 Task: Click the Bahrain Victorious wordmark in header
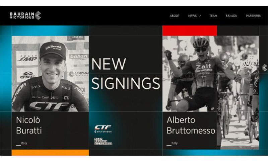pos(22,15)
